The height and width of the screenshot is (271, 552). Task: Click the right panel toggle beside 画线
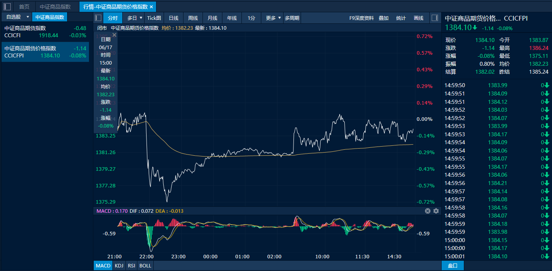point(434,18)
